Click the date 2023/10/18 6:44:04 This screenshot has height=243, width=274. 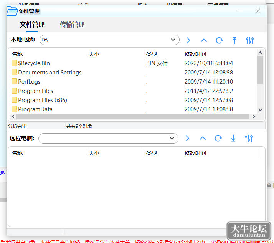[x=209, y=63]
